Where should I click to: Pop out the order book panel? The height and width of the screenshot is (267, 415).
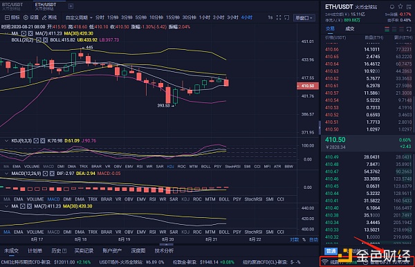click(409, 29)
